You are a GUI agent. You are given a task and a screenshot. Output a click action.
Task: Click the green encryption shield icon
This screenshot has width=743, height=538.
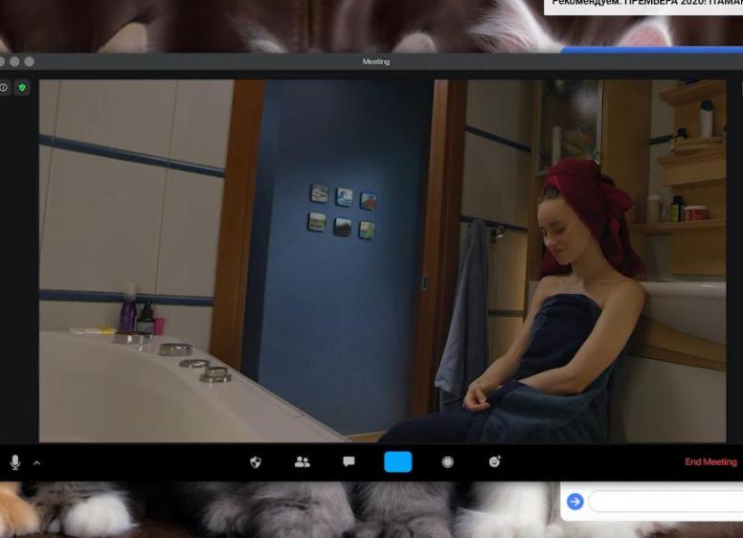pos(22,88)
